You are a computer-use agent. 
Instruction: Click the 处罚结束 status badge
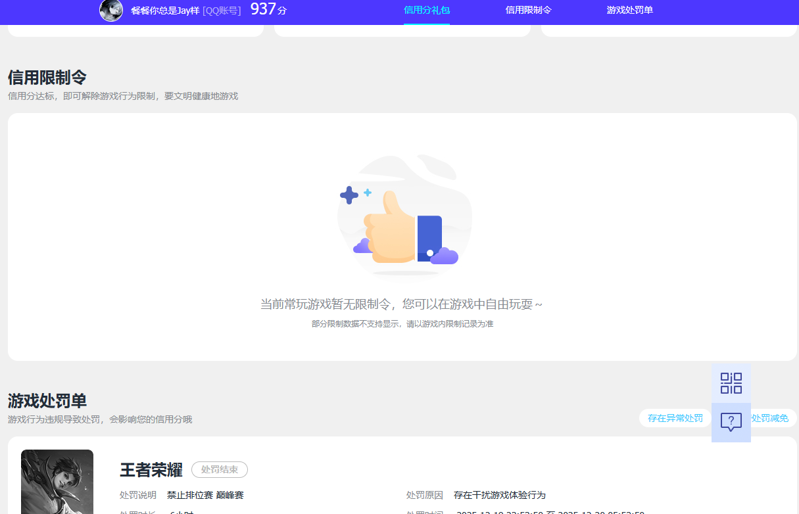220,470
